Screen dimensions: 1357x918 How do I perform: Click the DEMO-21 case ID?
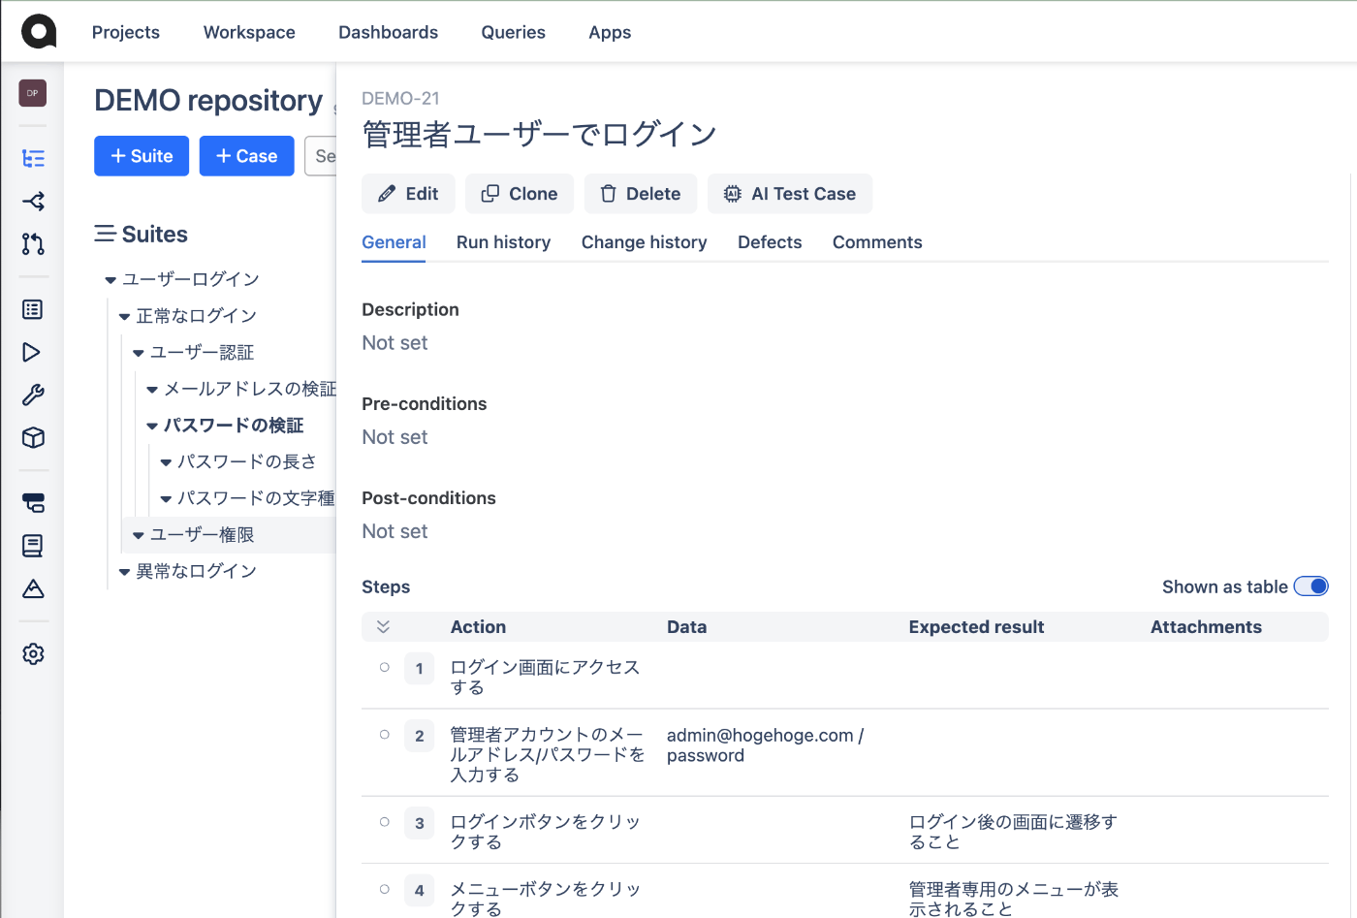(400, 98)
